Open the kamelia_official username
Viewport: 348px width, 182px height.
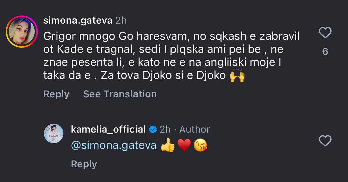coord(108,129)
